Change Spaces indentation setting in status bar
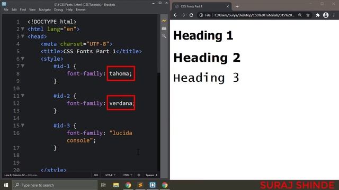 pyautogui.click(x=151, y=175)
